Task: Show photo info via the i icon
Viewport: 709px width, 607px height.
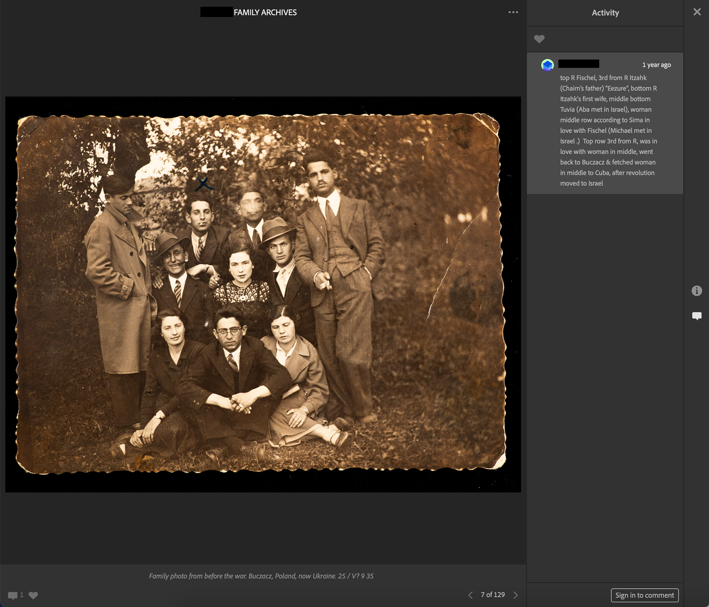Action: pyautogui.click(x=696, y=291)
